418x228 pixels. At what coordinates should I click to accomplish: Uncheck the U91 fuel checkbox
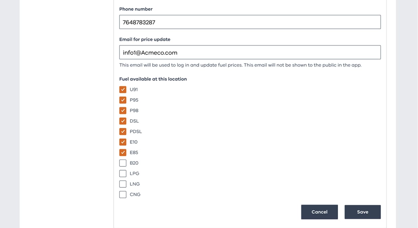(123, 90)
